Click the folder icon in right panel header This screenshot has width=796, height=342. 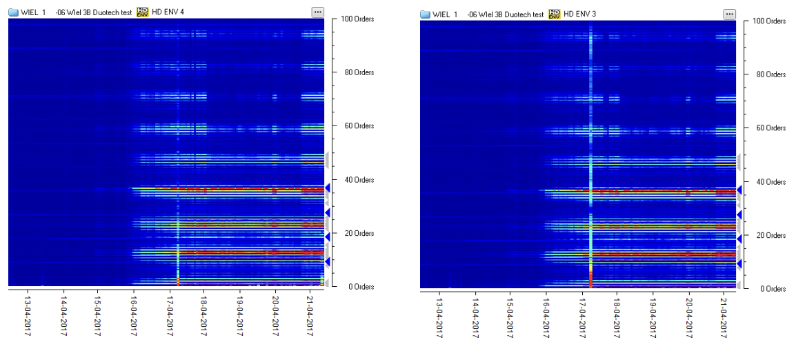[424, 14]
